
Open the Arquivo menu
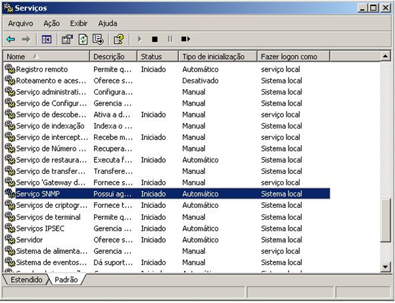point(21,23)
